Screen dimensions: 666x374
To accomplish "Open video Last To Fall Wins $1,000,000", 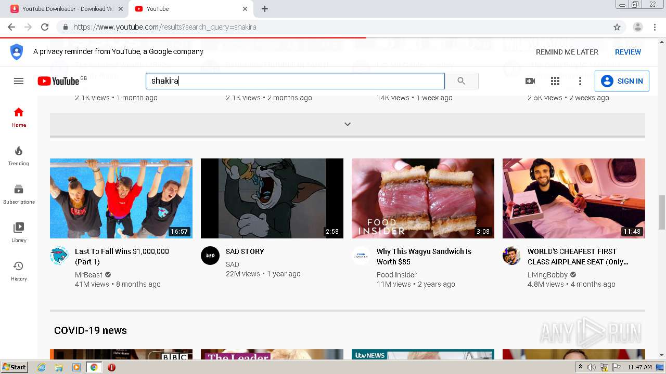I will (122, 257).
